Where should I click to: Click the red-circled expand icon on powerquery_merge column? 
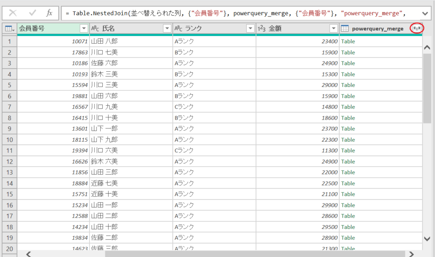[x=417, y=28]
